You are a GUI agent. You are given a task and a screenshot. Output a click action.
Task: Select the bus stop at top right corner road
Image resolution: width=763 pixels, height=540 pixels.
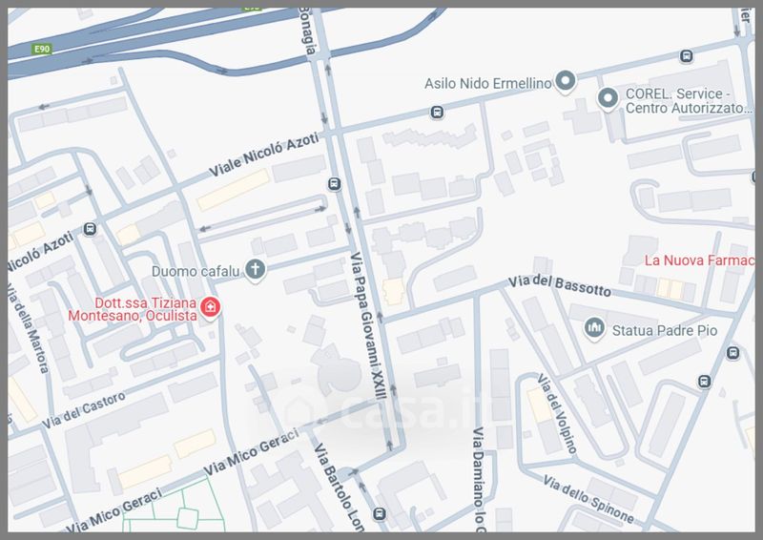click(686, 56)
